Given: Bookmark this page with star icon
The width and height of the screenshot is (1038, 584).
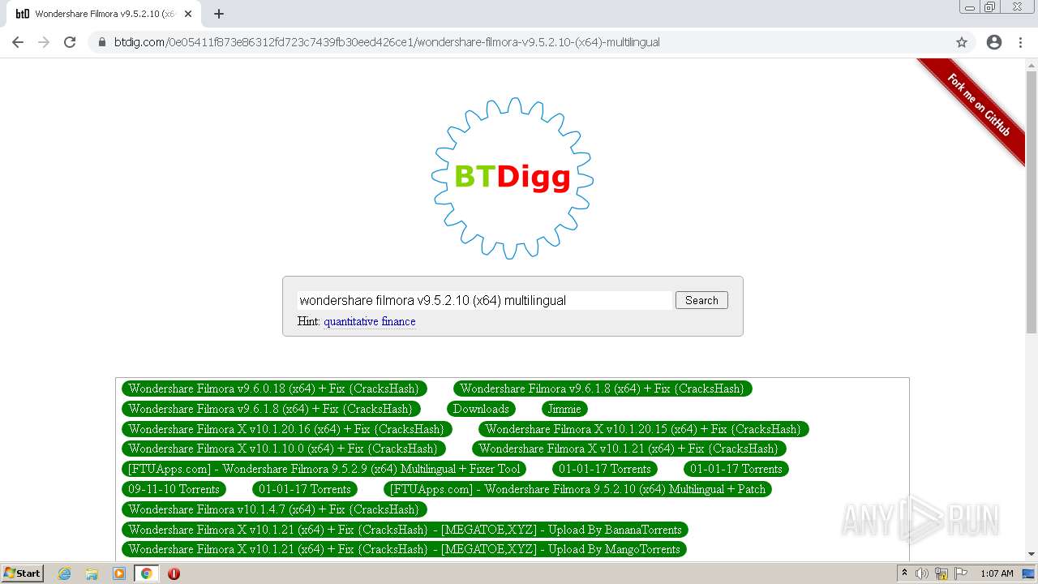Looking at the screenshot, I should pyautogui.click(x=962, y=42).
